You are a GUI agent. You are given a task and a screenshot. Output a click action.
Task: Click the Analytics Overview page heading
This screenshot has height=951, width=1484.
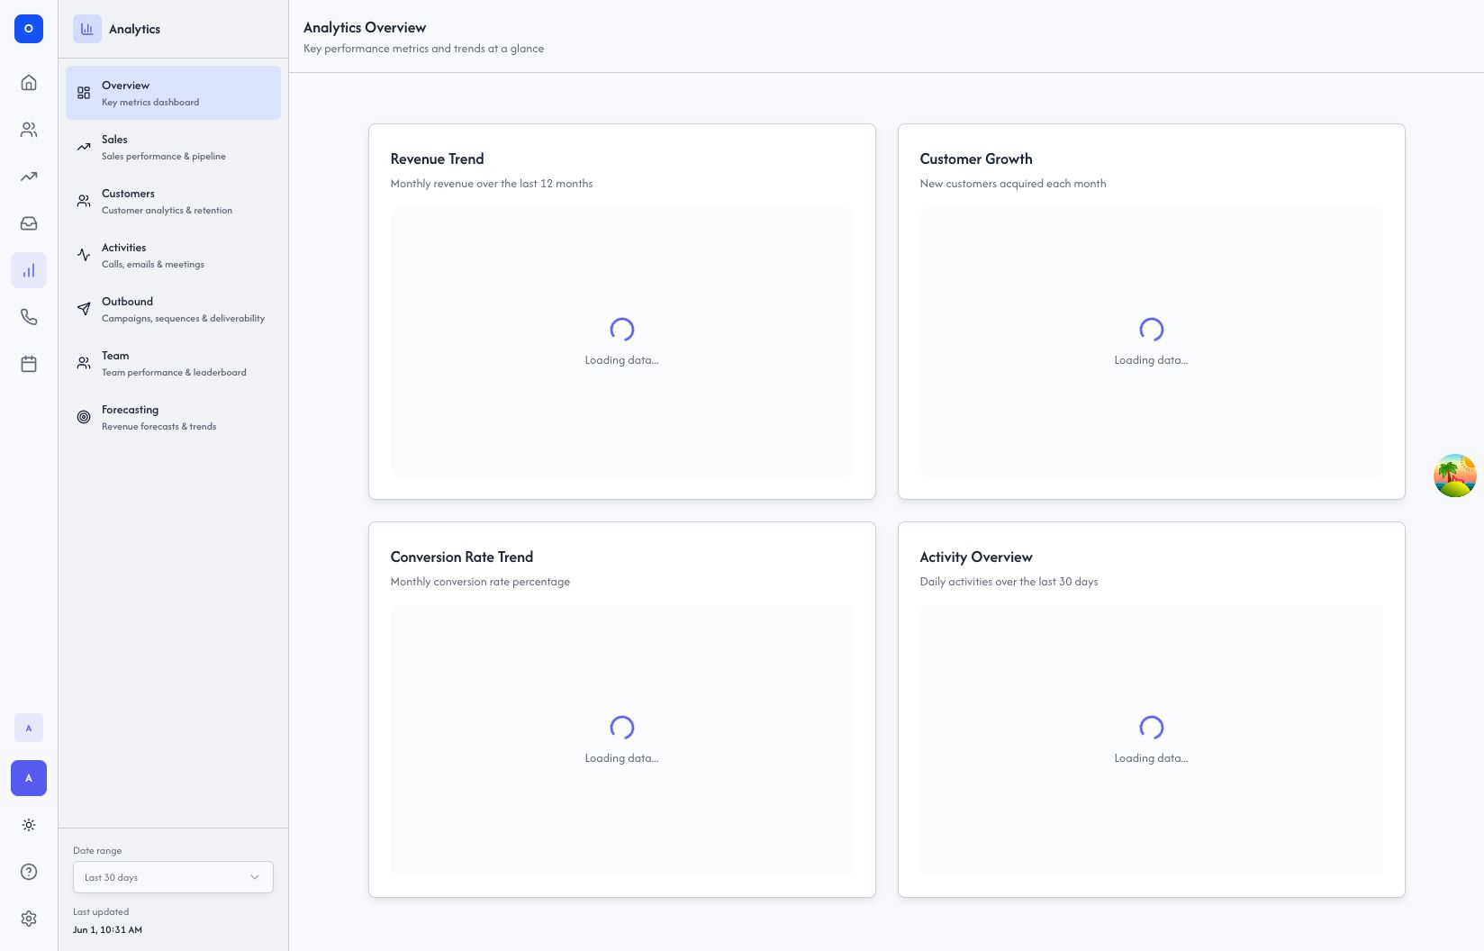point(365,28)
